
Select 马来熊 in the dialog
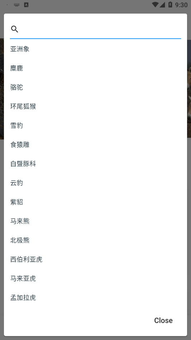[x=95, y=221]
